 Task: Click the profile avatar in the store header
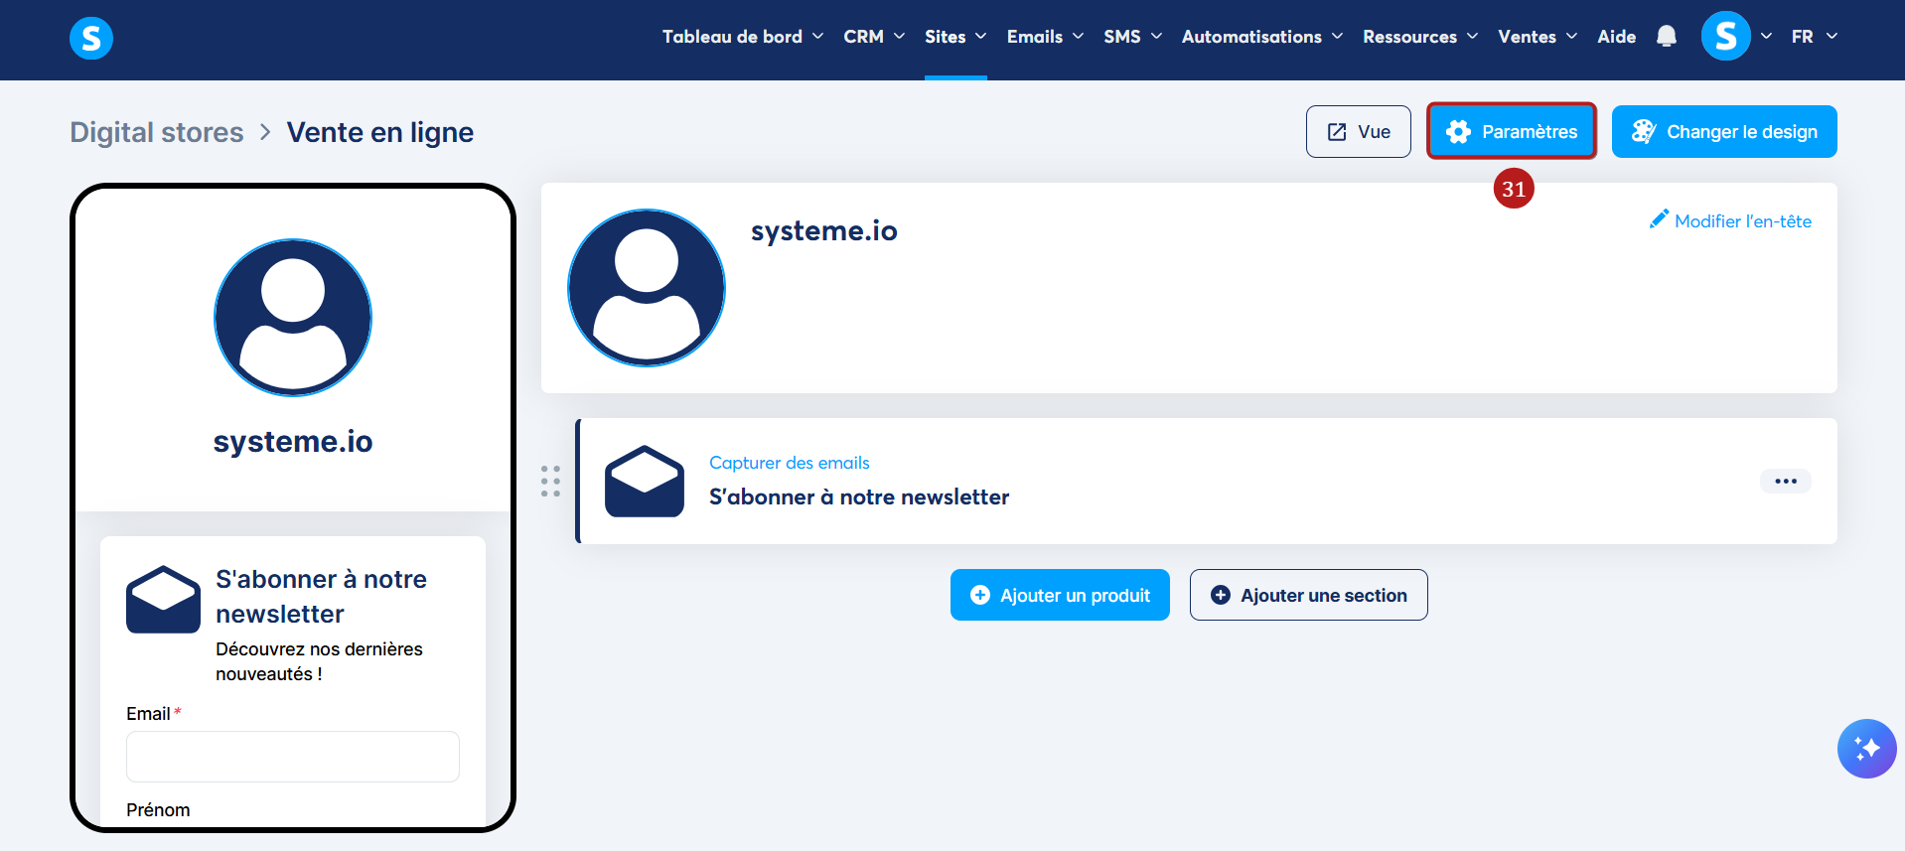[x=647, y=288]
